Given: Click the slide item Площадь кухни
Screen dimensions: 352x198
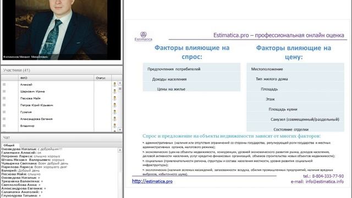Looking at the screenshot, I should click(x=283, y=109).
